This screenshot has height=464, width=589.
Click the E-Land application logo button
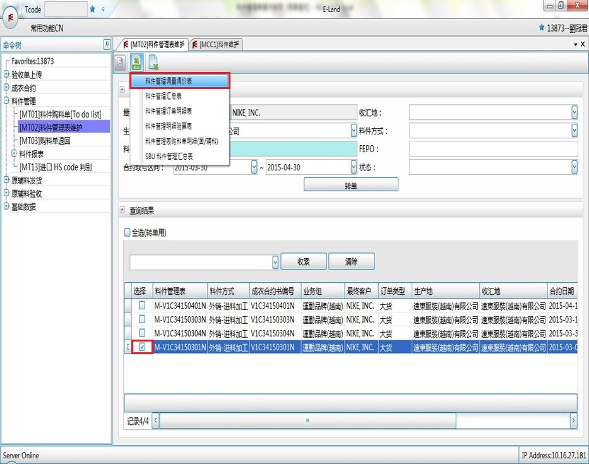(x=12, y=17)
